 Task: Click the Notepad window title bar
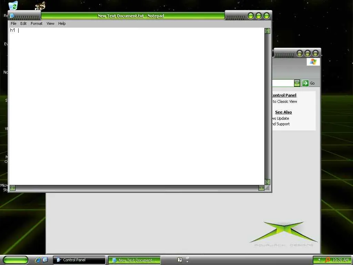(x=133, y=16)
